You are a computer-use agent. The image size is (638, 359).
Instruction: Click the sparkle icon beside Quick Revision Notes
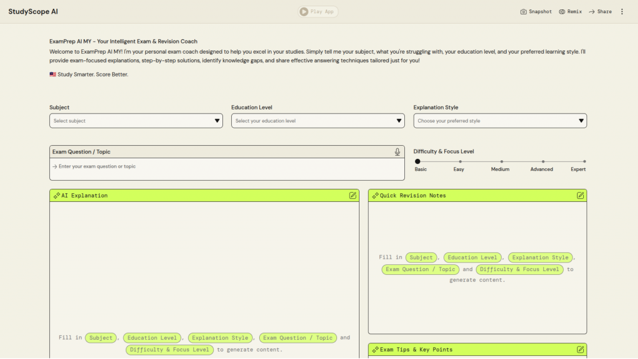375,196
